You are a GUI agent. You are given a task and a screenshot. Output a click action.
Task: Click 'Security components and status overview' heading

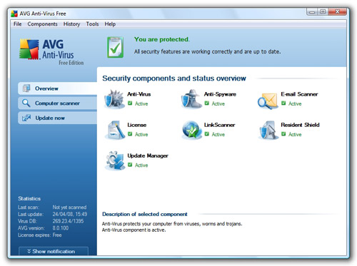pyautogui.click(x=174, y=78)
